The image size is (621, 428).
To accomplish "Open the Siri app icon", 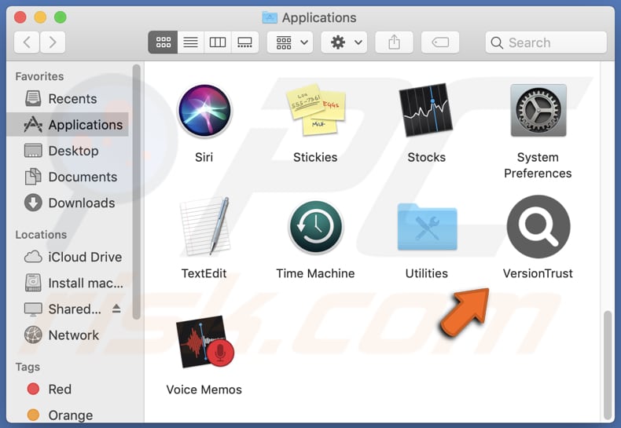I will click(204, 112).
